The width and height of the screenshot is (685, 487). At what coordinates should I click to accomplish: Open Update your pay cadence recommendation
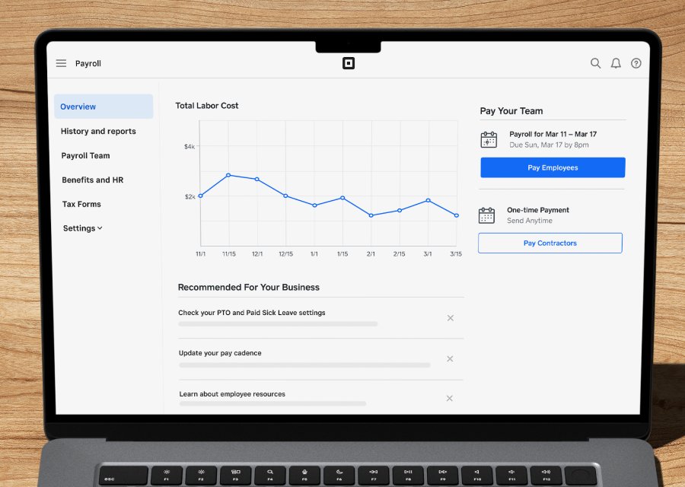[220, 353]
